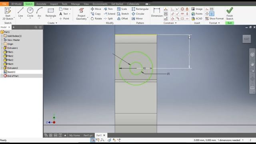Apply the Parallel constraint
The image size is (256, 144).
pos(172,14)
